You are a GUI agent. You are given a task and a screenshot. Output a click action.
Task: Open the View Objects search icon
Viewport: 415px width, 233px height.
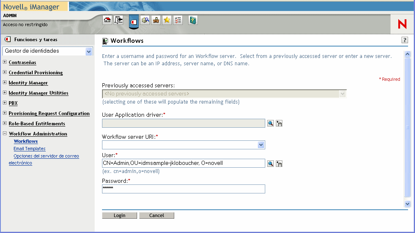coord(145,20)
